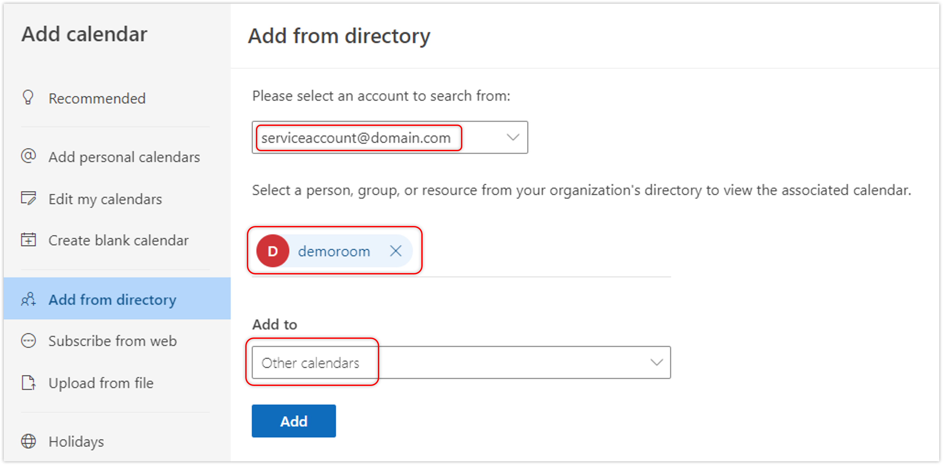Click the account dropdown chevron arrow
Screen dimensions: 943x465
[x=513, y=138]
